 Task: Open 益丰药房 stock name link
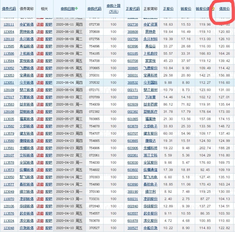pyautogui.click(x=150, y=104)
